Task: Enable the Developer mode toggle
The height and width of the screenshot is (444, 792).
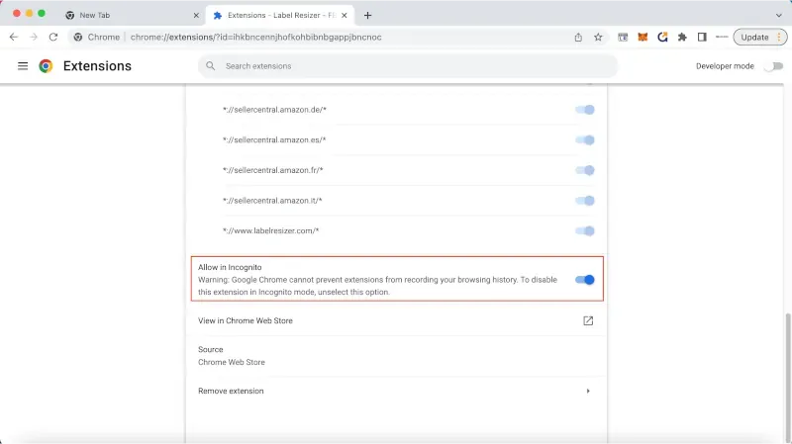Action: pyautogui.click(x=774, y=66)
